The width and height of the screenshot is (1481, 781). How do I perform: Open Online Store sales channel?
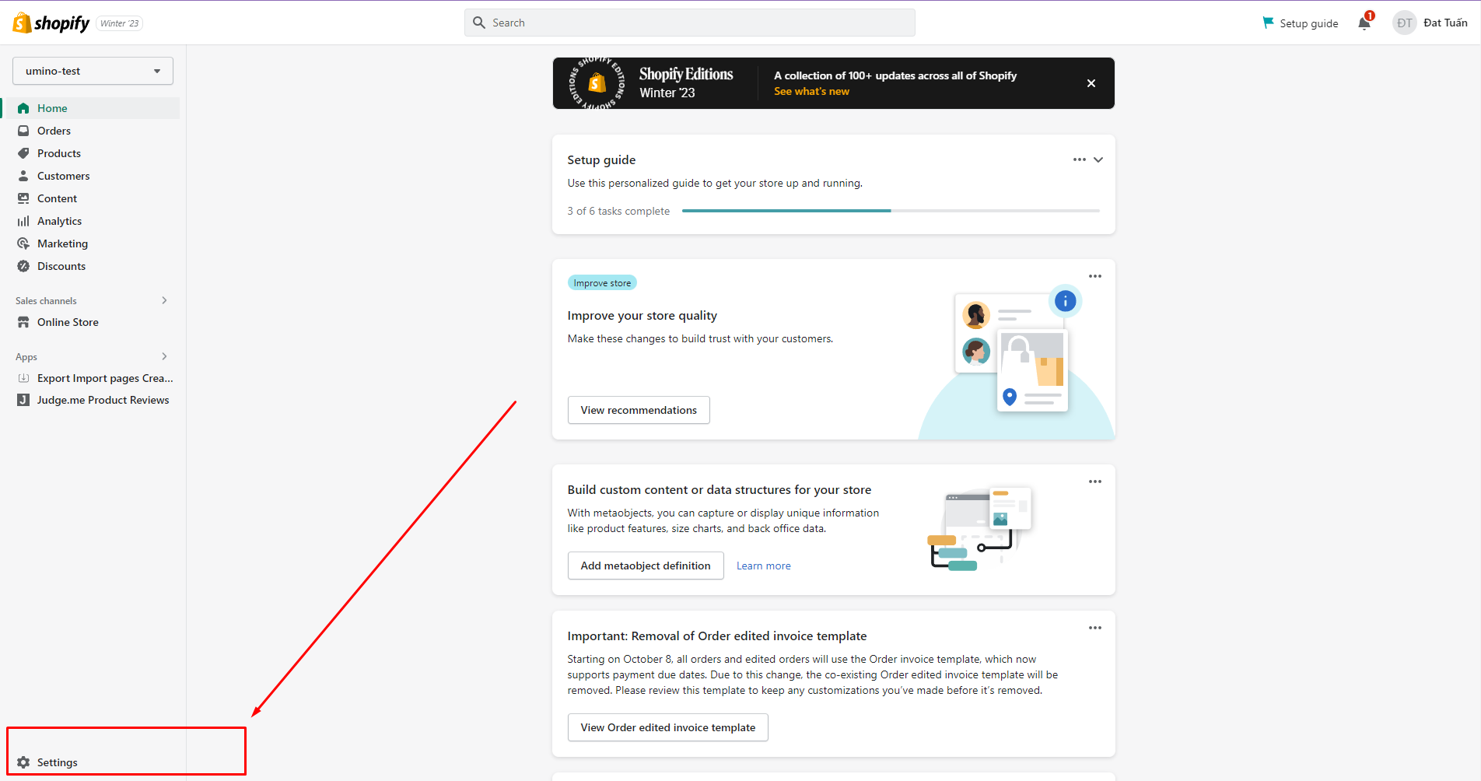point(93,322)
